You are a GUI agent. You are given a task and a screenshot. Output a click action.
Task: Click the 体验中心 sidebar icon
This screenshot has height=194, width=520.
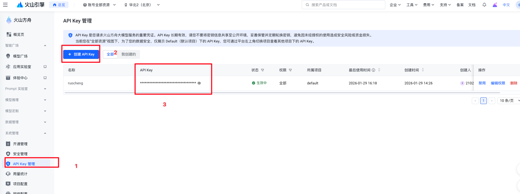pyautogui.click(x=8, y=78)
